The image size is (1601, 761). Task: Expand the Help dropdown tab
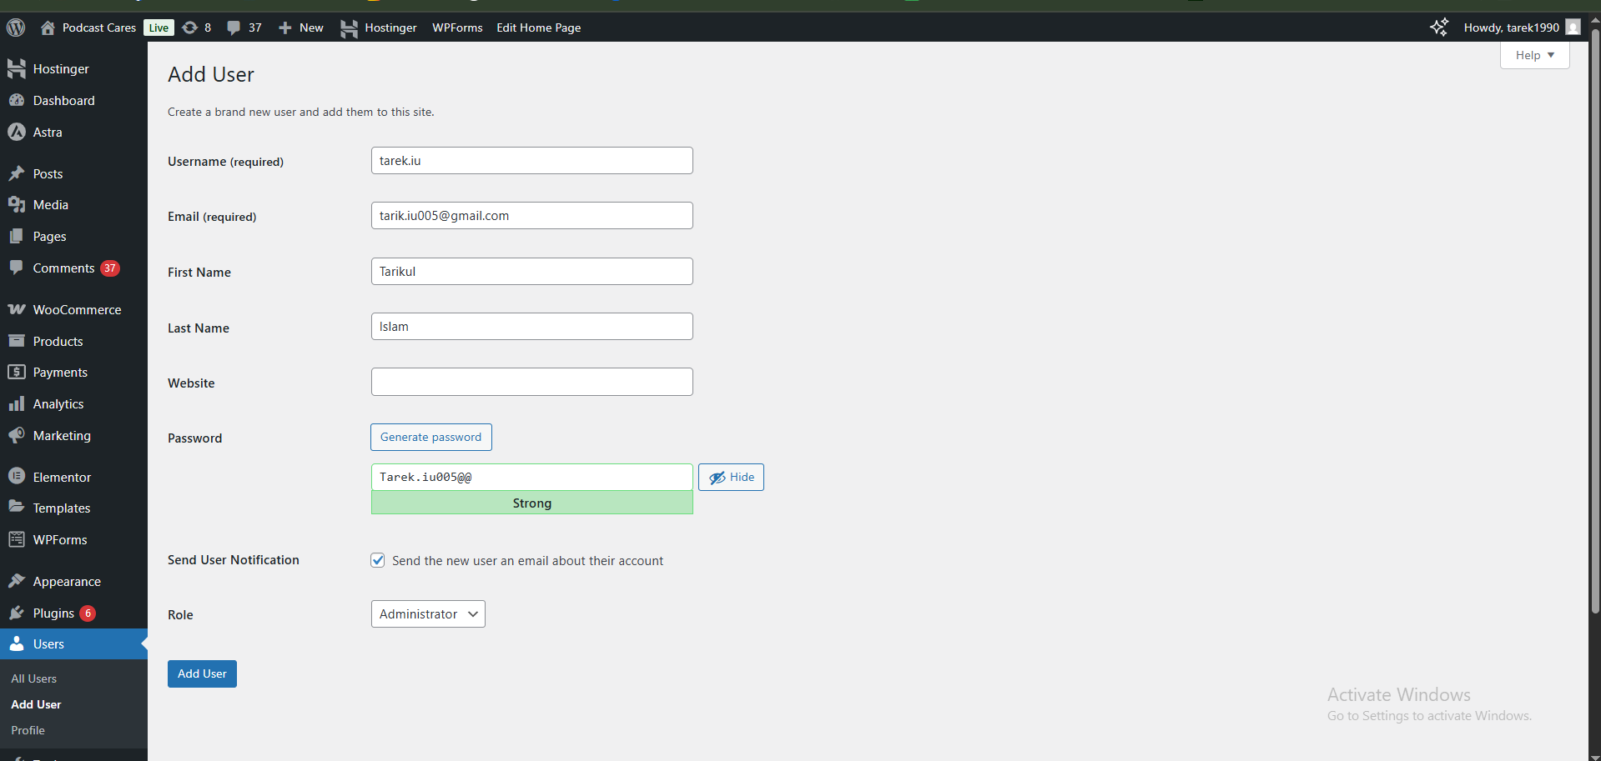coord(1534,55)
